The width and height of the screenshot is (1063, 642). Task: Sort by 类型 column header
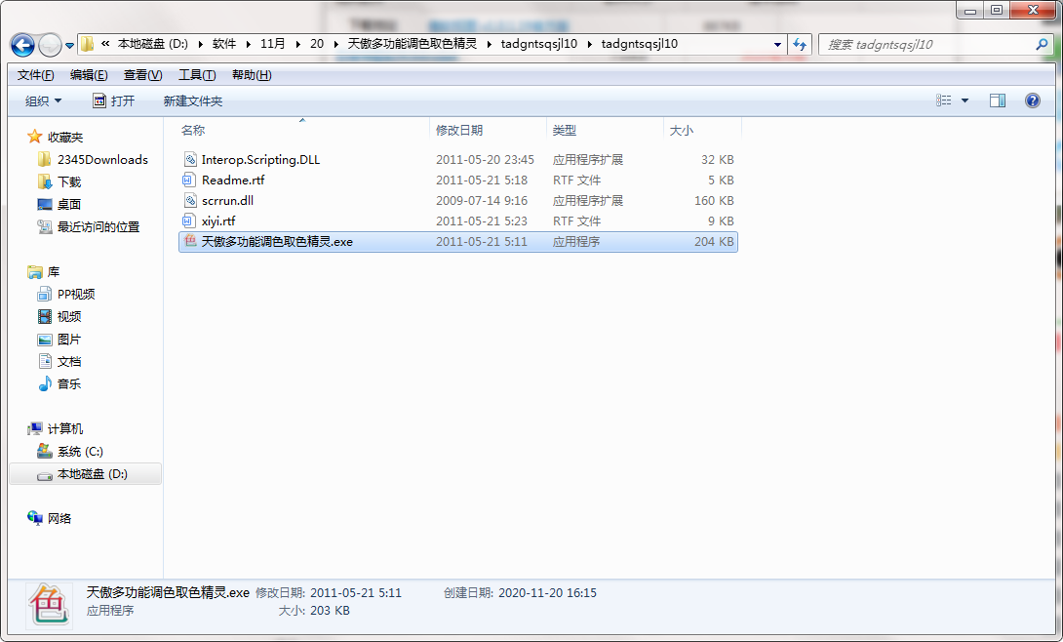(605, 130)
